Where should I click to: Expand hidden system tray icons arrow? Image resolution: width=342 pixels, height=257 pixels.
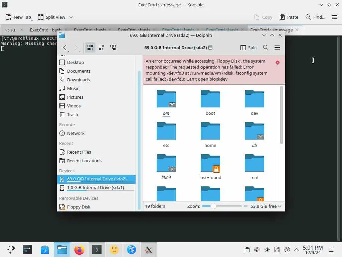point(297,250)
